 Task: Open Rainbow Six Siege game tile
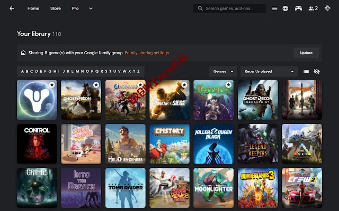coord(169,100)
